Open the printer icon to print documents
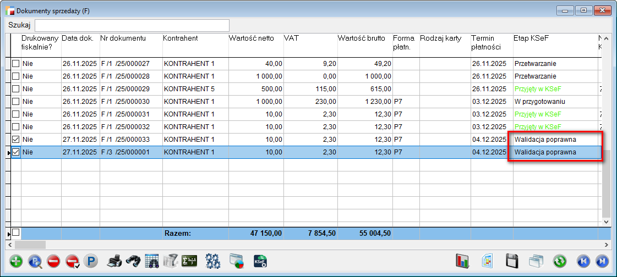This screenshot has width=617, height=277. pos(114,261)
